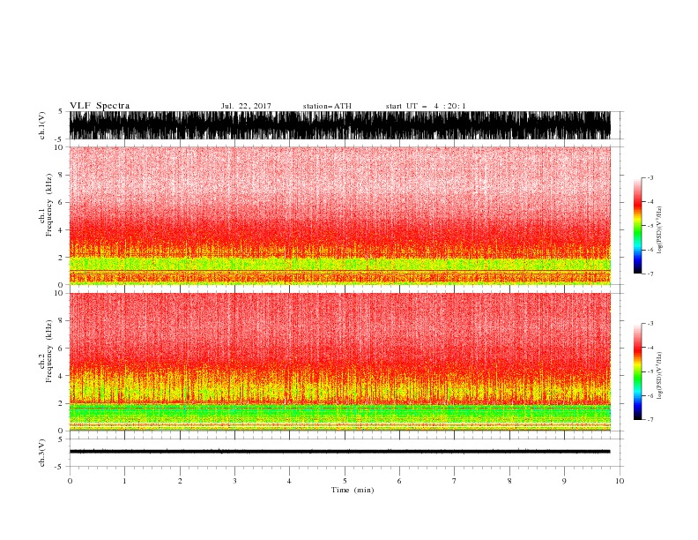Click the ch.1 spectrogram color scale bar
Viewport: 698px width, 540px height.
tap(637, 226)
